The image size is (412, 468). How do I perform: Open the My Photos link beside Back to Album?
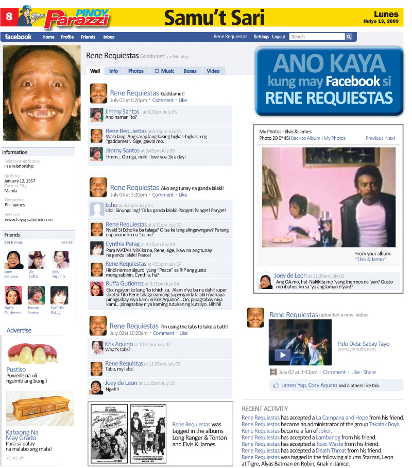coord(335,138)
